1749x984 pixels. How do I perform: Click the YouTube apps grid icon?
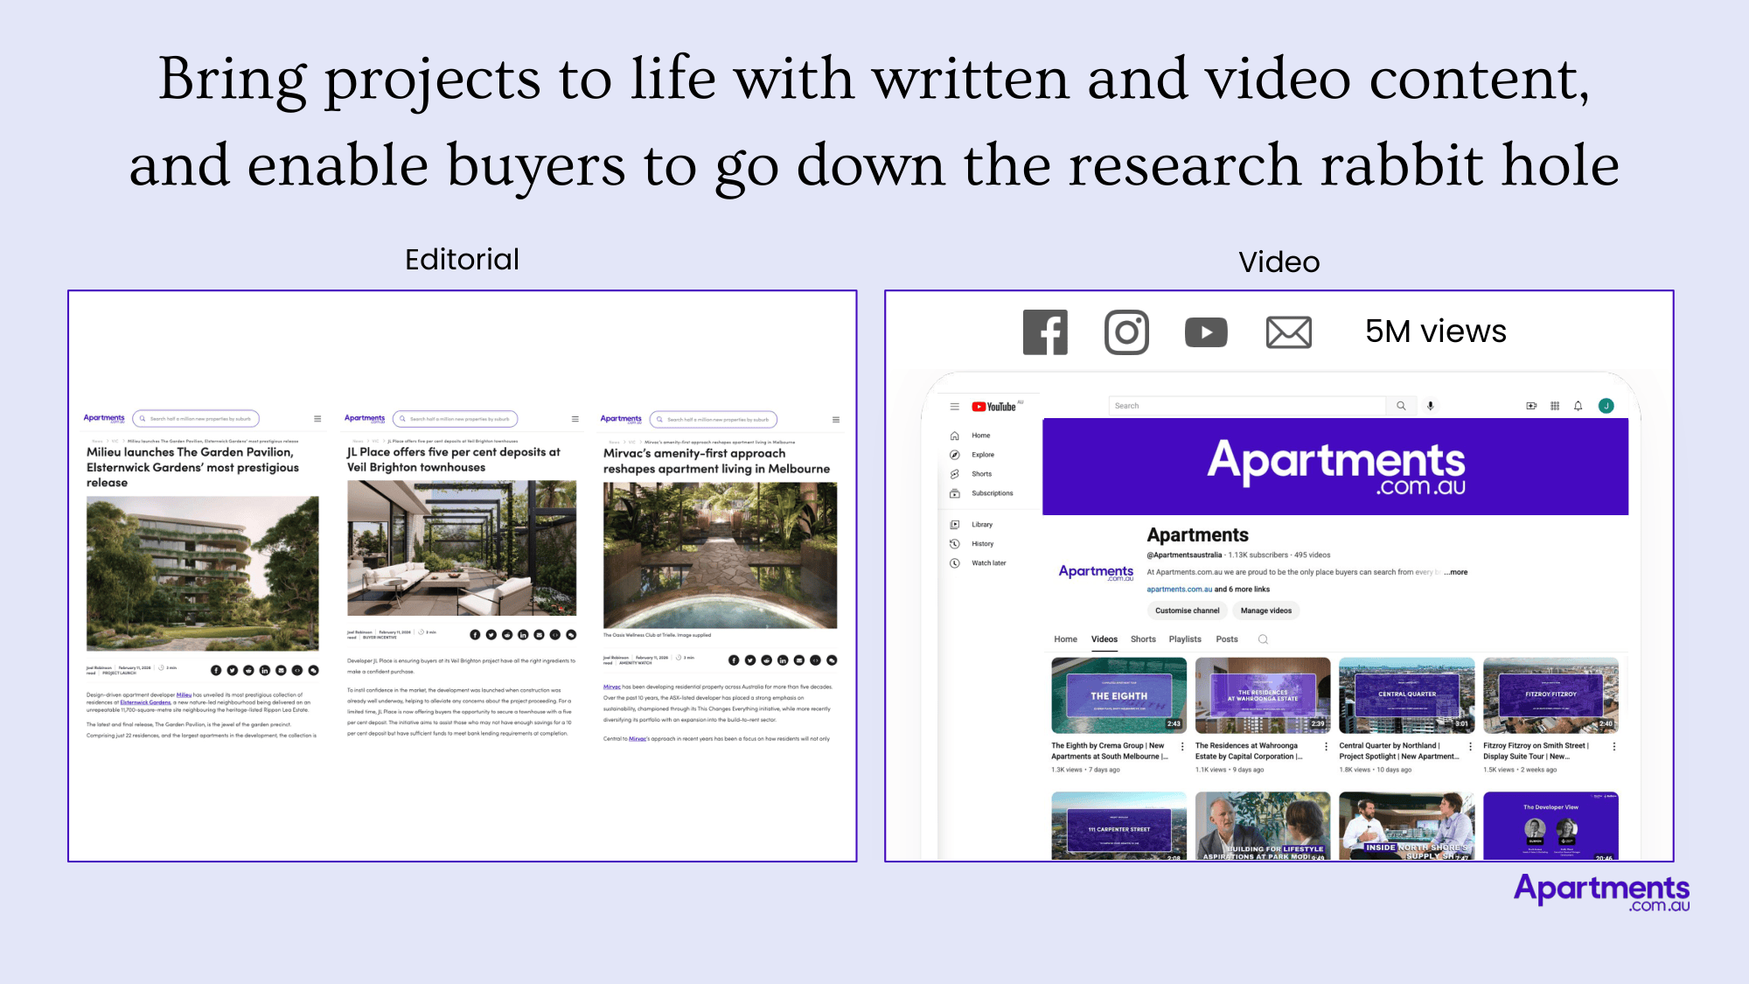[x=1555, y=406]
